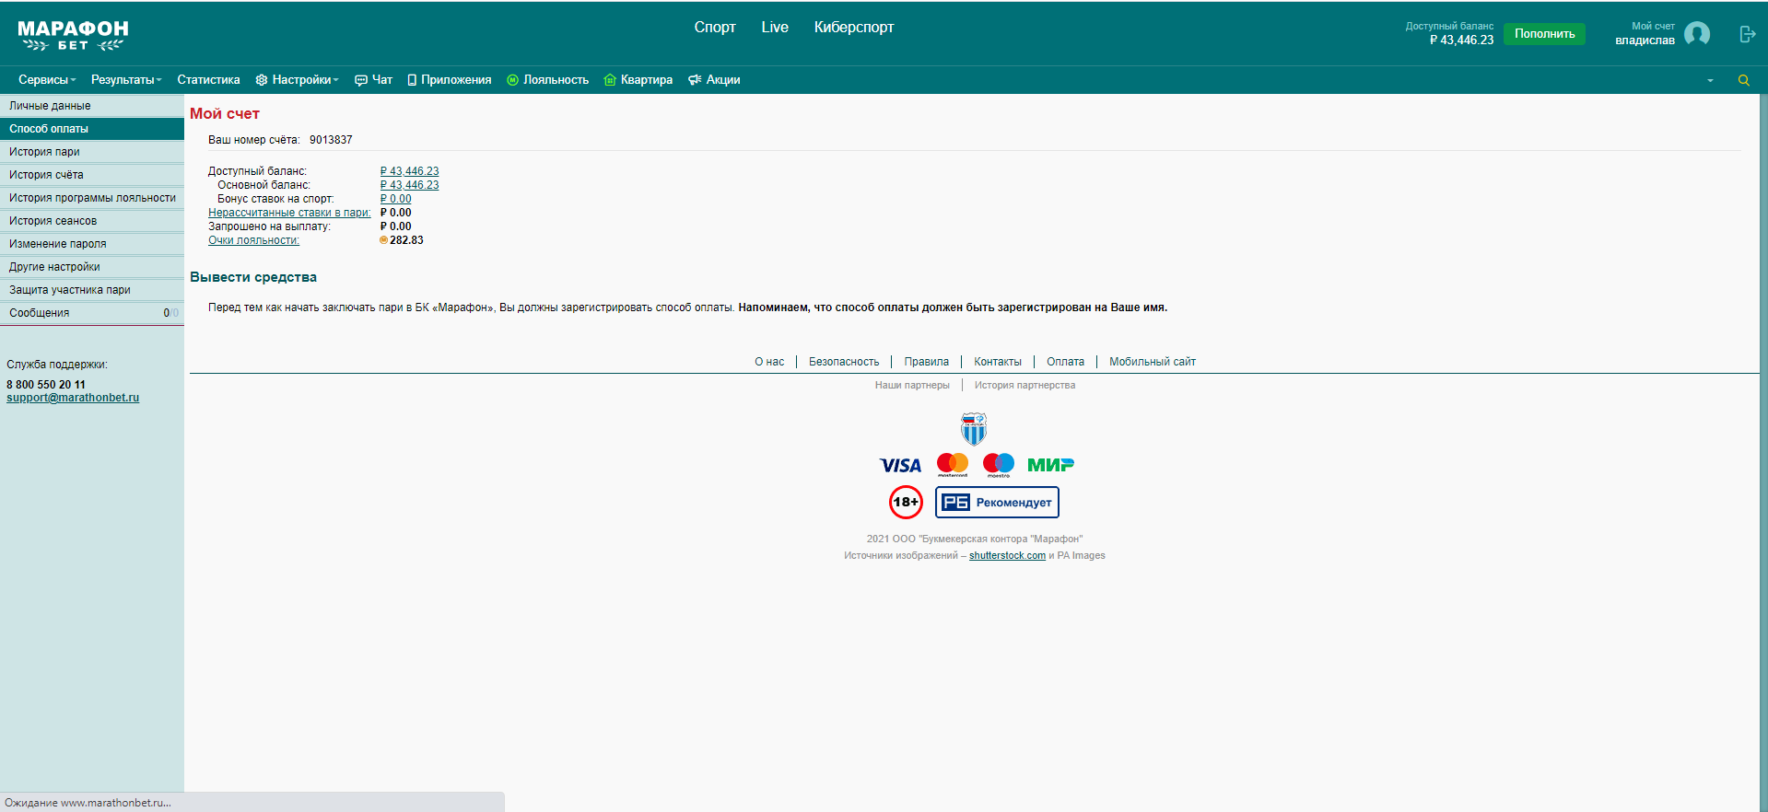Viewport: 1768px width, 812px height.
Task: Select История счёта in sidebar
Action: click(46, 175)
